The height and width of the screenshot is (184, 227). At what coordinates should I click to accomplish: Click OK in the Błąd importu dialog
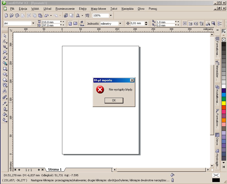[x=114, y=100]
